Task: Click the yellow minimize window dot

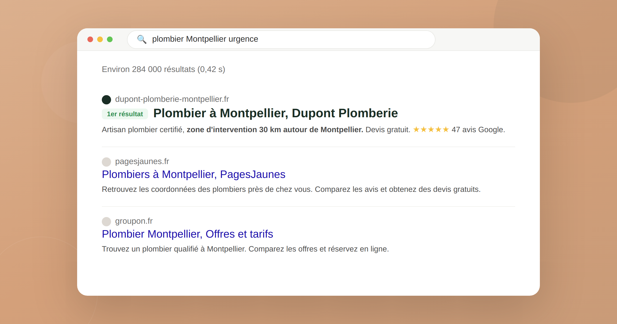Action: pyautogui.click(x=100, y=39)
